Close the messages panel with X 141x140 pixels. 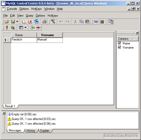click(4, 113)
